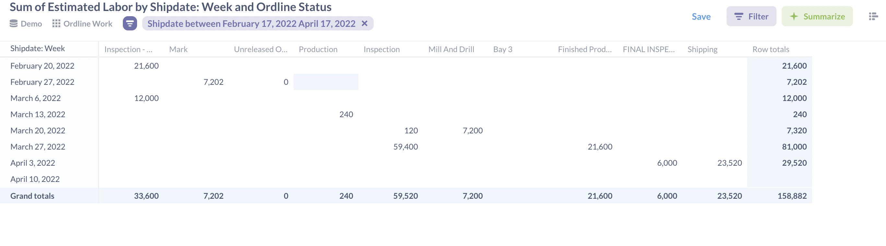Image resolution: width=886 pixels, height=246 pixels.
Task: Open the Demo database link
Action: 31,24
